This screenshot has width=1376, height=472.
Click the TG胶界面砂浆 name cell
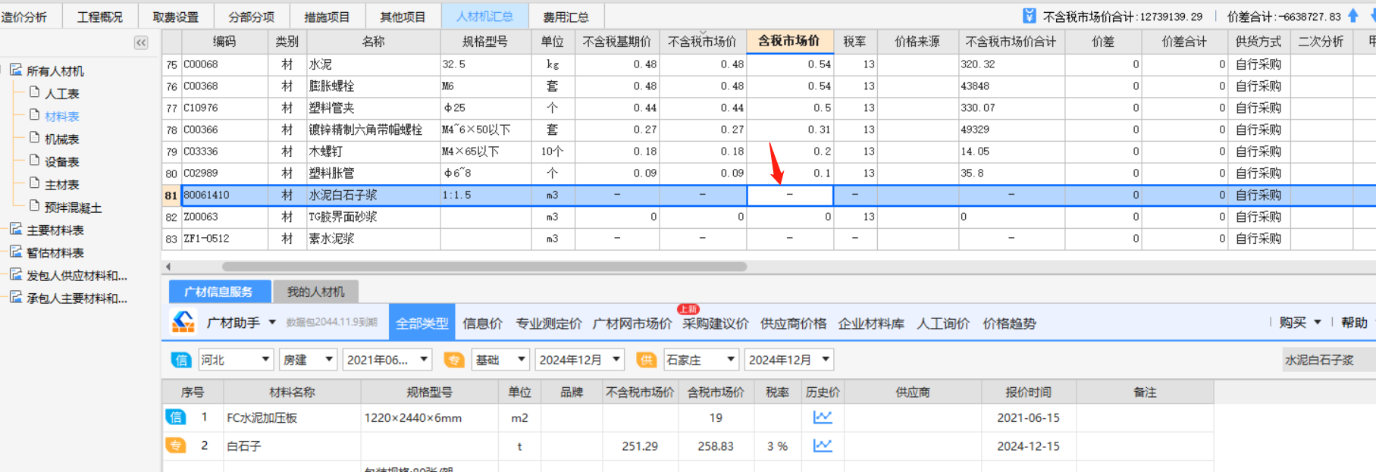(374, 217)
